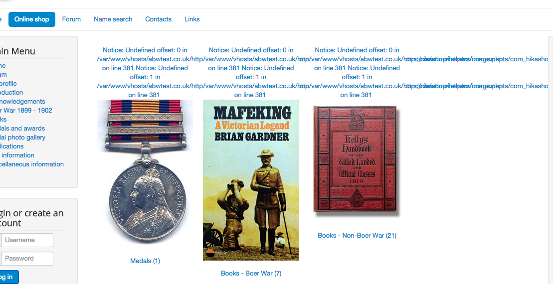The height and width of the screenshot is (284, 553).
Task: Open Name search in navigation
Action: click(x=113, y=19)
